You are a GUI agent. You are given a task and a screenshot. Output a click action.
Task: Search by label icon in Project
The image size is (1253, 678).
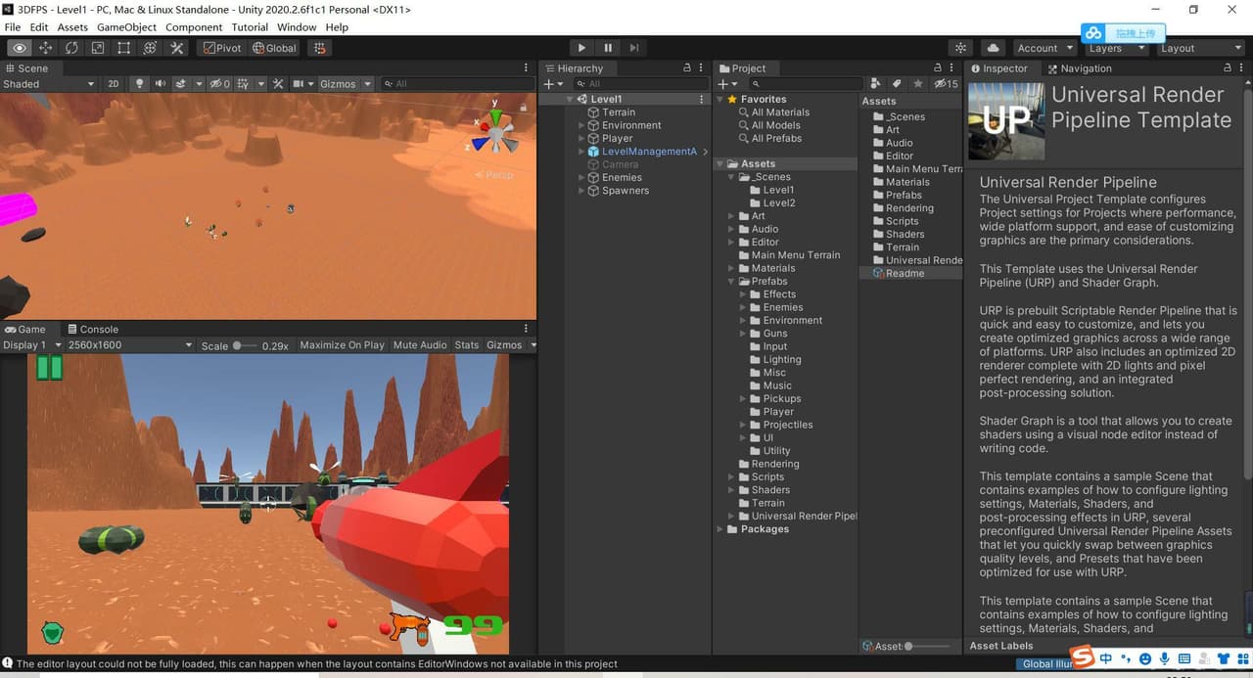coord(897,84)
